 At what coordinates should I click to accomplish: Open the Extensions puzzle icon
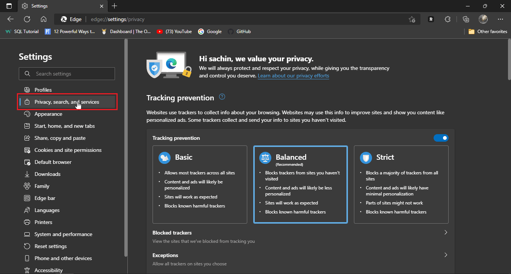[x=448, y=19]
